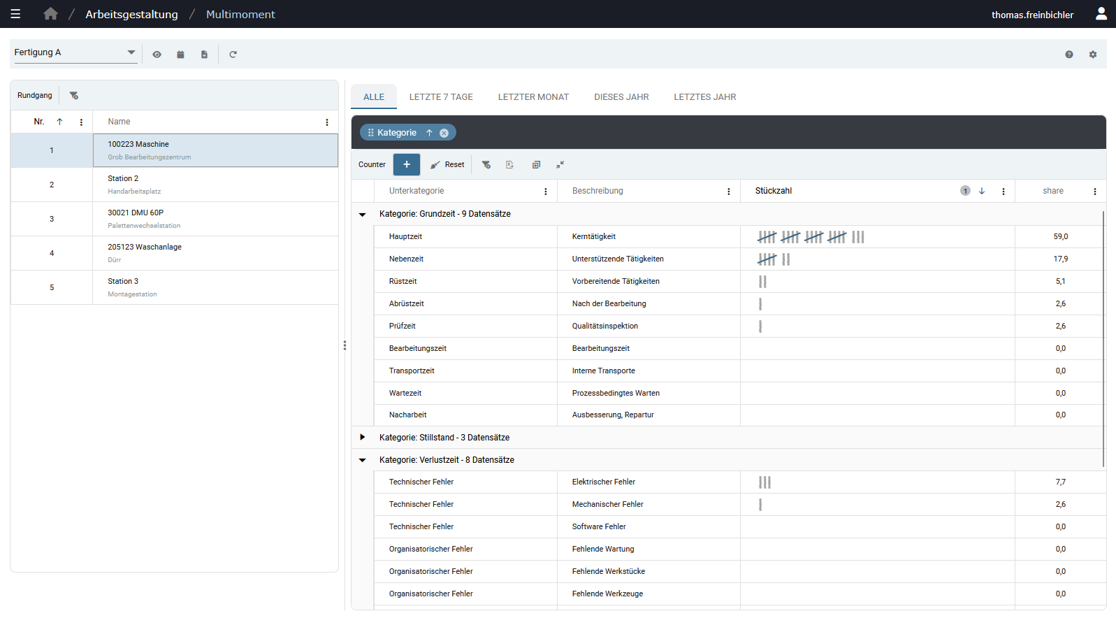Collapse all groups with the shrink icon
The height and width of the screenshot is (618, 1116).
(x=560, y=165)
